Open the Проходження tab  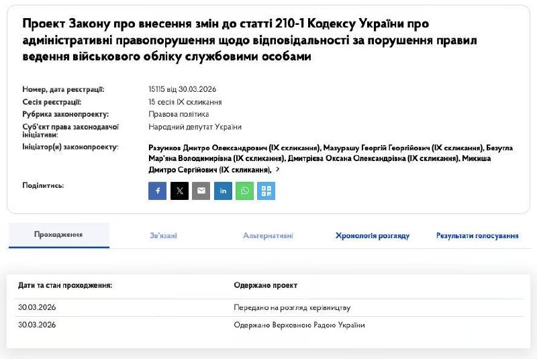click(59, 235)
